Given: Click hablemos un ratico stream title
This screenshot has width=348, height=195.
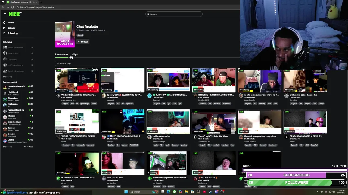Looking at the screenshot, I should click(x=161, y=136).
